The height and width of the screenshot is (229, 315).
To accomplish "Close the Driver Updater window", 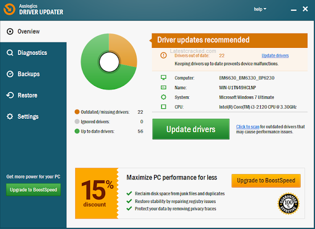I will pyautogui.click(x=306, y=9).
